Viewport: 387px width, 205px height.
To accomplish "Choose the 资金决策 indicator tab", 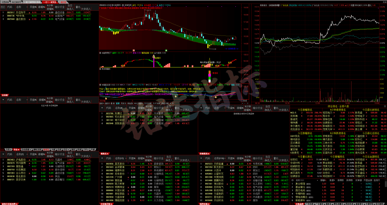I will pyautogui.click(x=165, y=104).
